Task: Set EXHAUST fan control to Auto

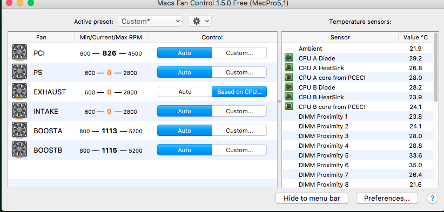Action: [185, 92]
